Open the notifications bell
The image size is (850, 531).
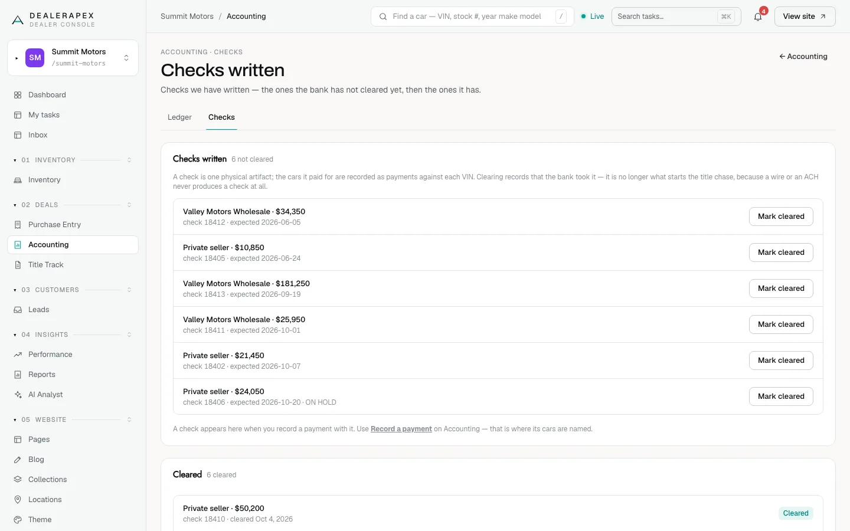[758, 17]
